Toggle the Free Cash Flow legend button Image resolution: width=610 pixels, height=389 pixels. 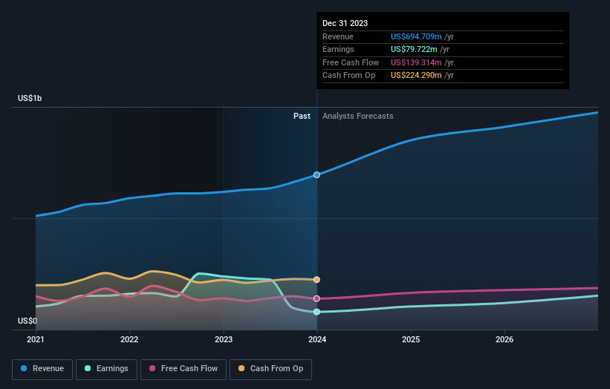[184, 369]
